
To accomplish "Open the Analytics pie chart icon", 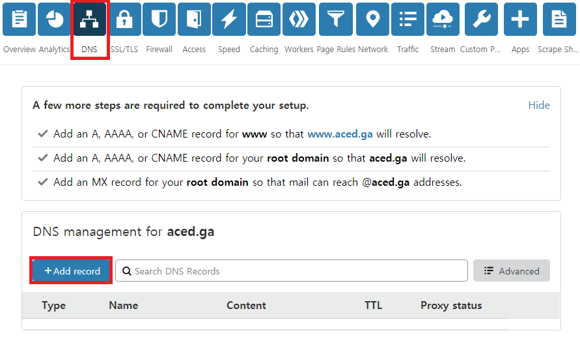I will coord(55,20).
